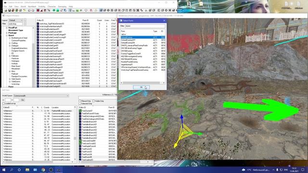The width and height of the screenshot is (308, 173).
Task: Select the Workshop tree item under Quest
Action: tap(15, 84)
